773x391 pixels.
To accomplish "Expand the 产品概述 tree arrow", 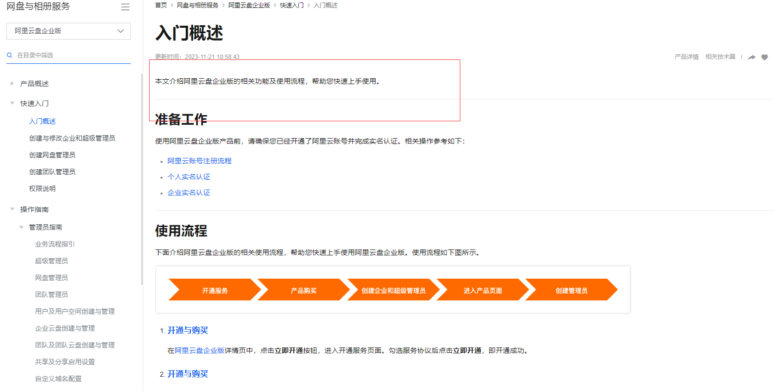I will point(12,84).
